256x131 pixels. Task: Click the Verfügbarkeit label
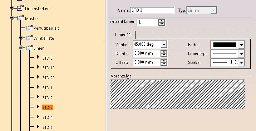click(46, 28)
